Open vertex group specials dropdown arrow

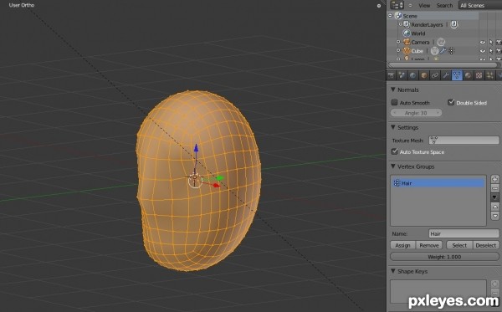click(495, 197)
